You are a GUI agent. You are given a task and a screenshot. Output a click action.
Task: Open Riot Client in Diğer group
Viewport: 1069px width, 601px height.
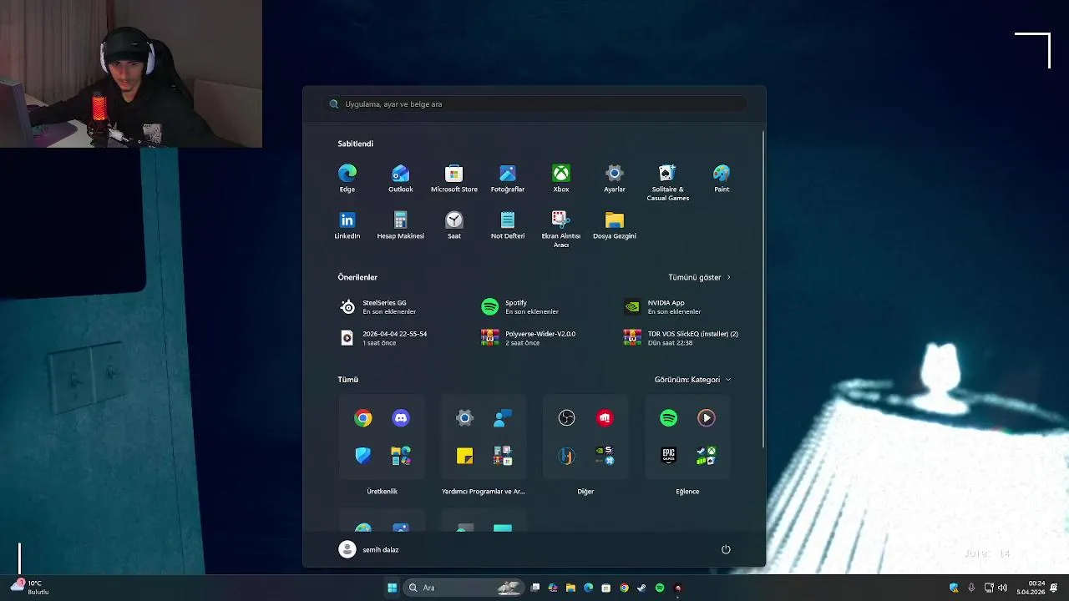pos(605,418)
